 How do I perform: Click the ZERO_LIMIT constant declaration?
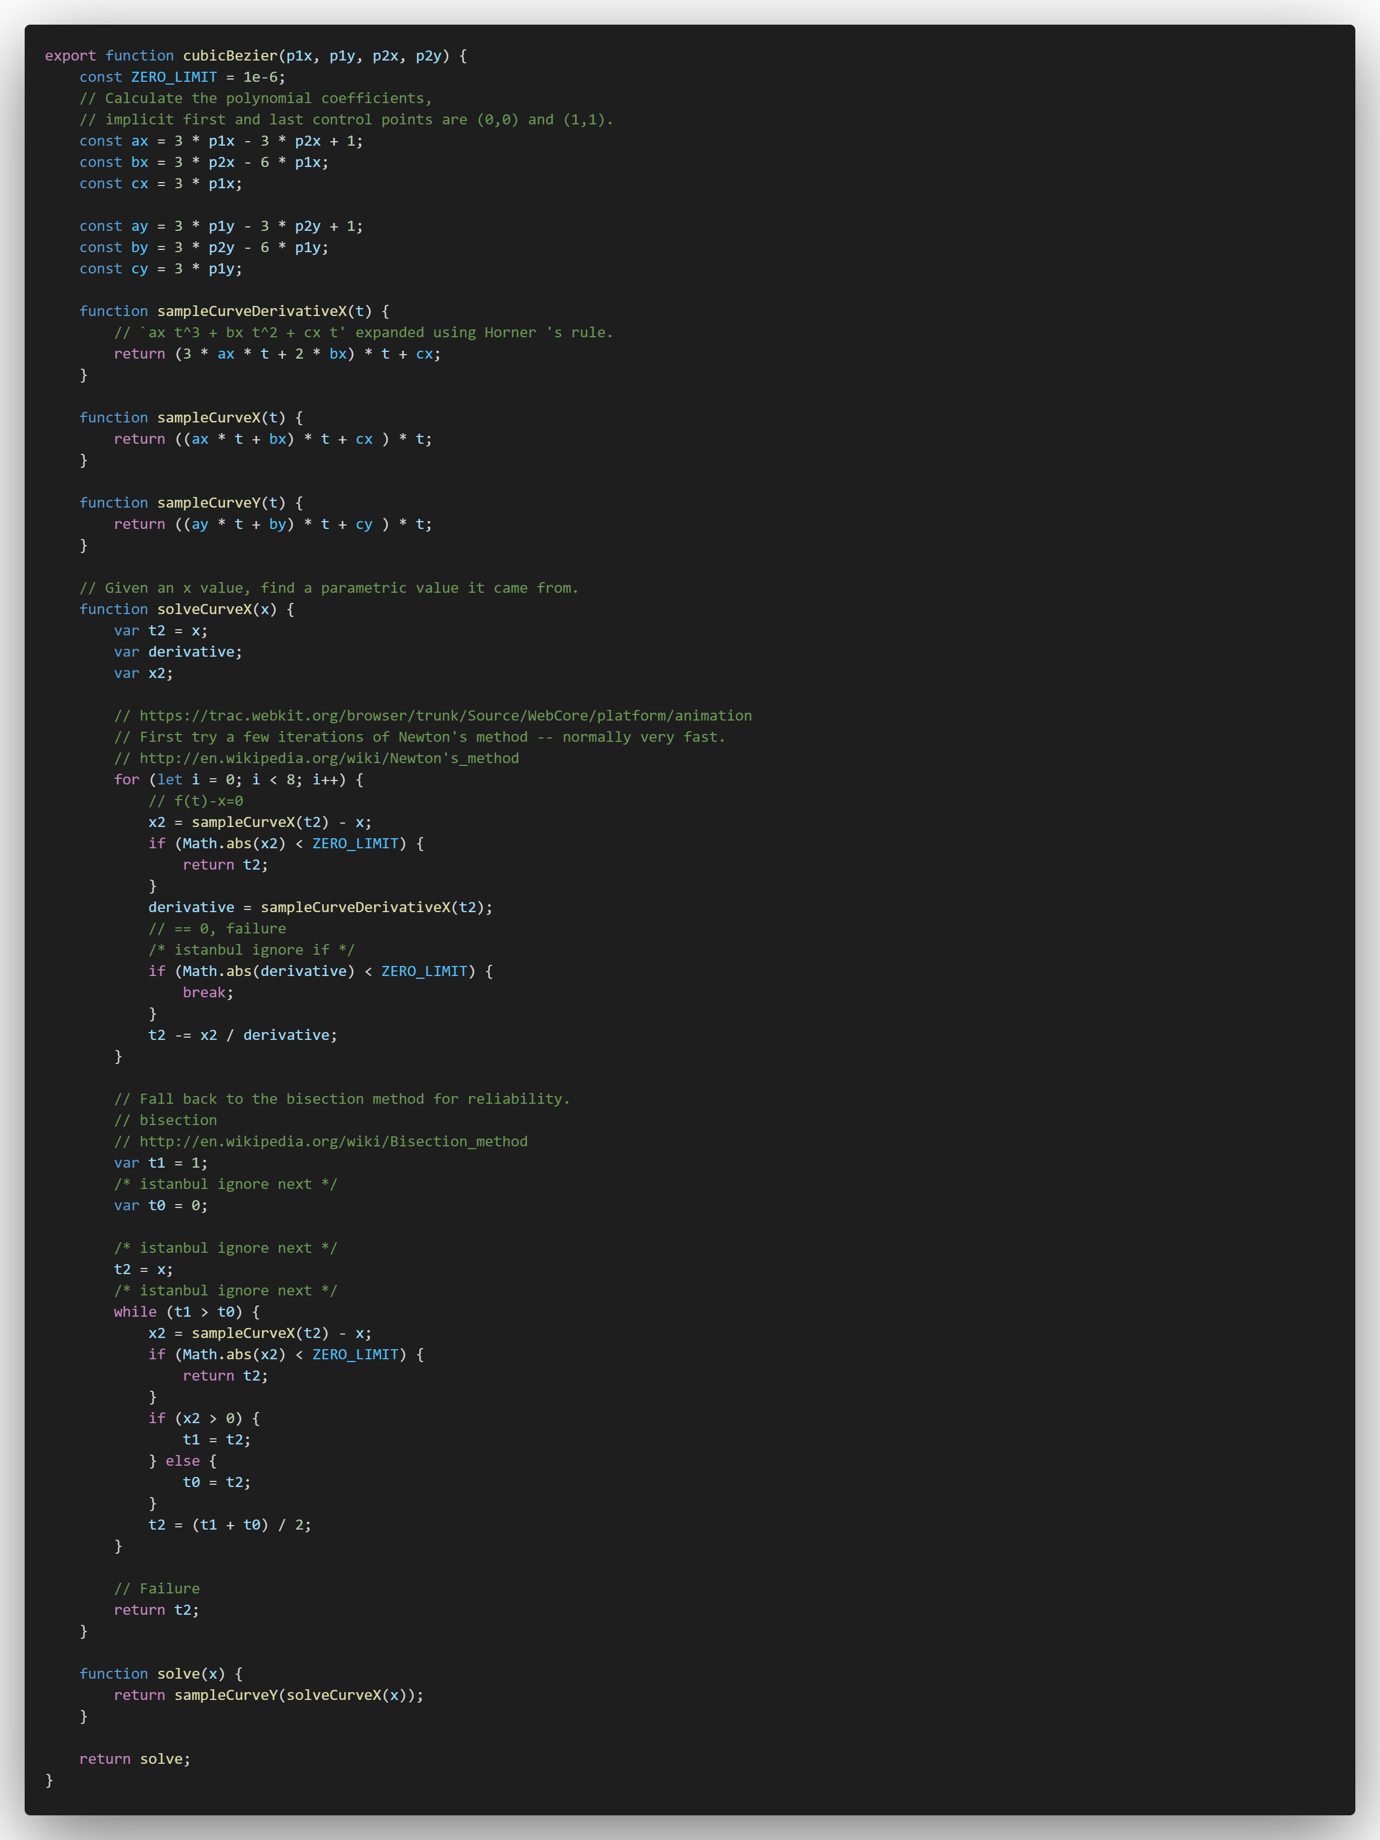click(x=173, y=77)
